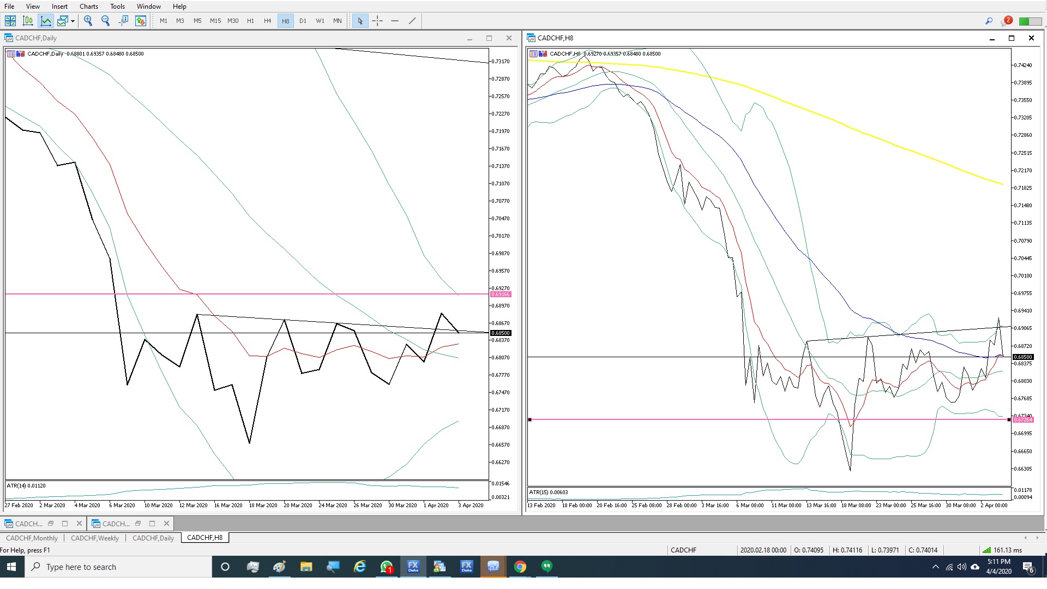Select the D1 timeframe

coord(303,21)
